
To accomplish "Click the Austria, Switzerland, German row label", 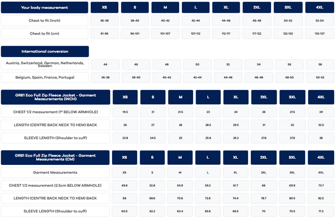I will click(45, 64).
